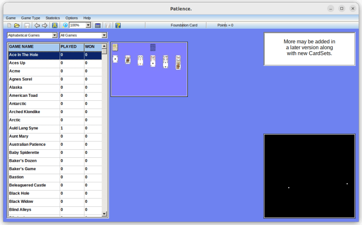Select the Alaska game

tap(55, 88)
